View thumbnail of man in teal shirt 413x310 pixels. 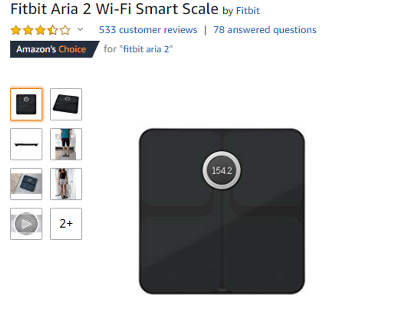(66, 144)
